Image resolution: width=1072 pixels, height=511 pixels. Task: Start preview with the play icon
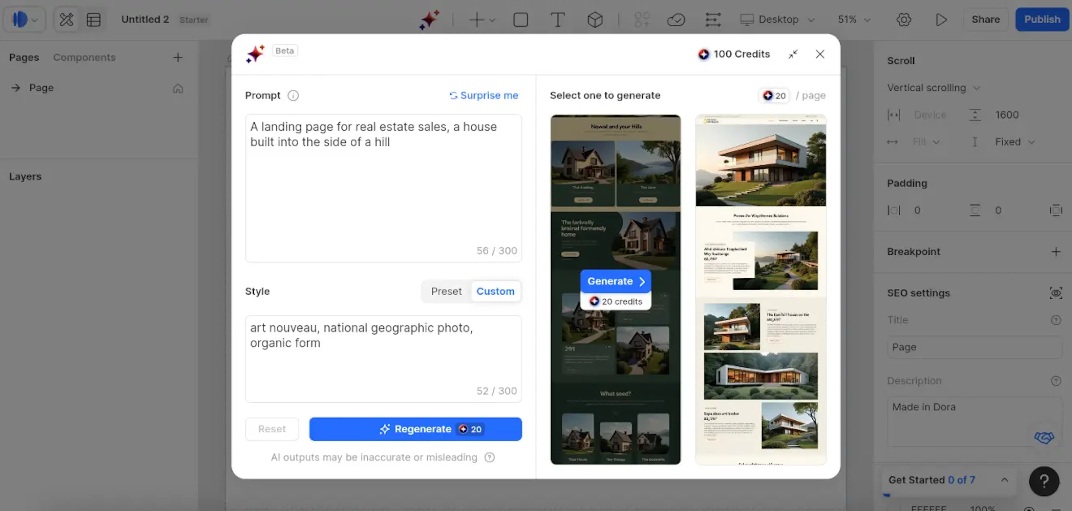tap(941, 20)
